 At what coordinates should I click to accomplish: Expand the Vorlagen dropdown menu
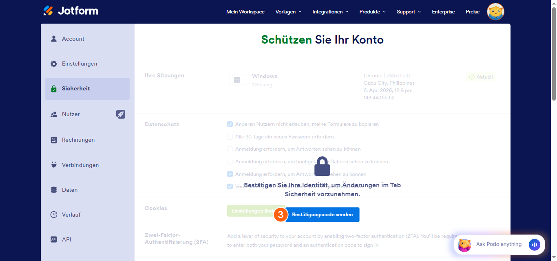pyautogui.click(x=288, y=12)
